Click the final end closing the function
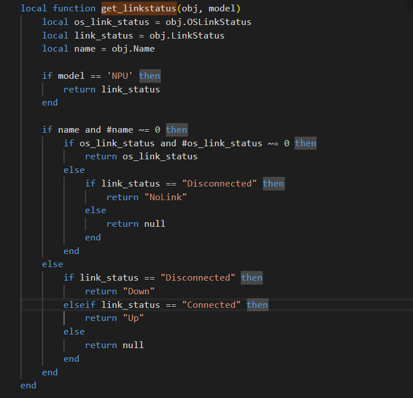The width and height of the screenshot is (413, 398). coord(28,386)
